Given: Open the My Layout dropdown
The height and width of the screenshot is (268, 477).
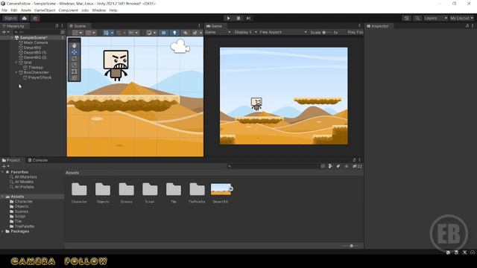Looking at the screenshot, I should pyautogui.click(x=461, y=18).
